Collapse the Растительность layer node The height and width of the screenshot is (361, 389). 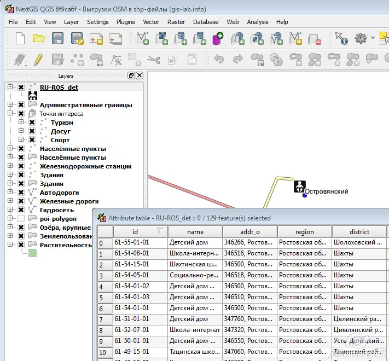[10, 244]
